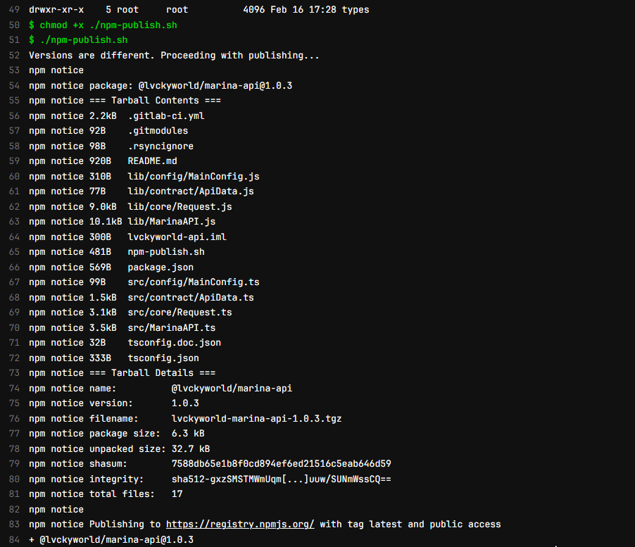
Task: Click line number 84 at the bottom
Action: [x=15, y=539]
